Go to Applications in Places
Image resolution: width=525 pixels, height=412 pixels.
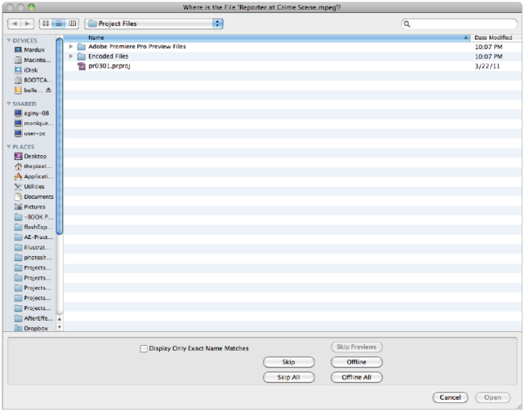click(37, 176)
